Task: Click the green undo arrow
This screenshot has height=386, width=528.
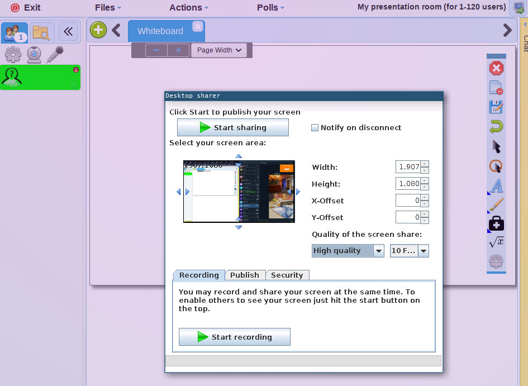Action: tap(496, 127)
